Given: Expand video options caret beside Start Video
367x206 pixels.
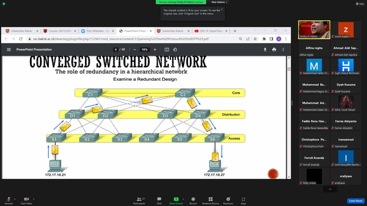Looking at the screenshot, I should (x=33, y=199).
